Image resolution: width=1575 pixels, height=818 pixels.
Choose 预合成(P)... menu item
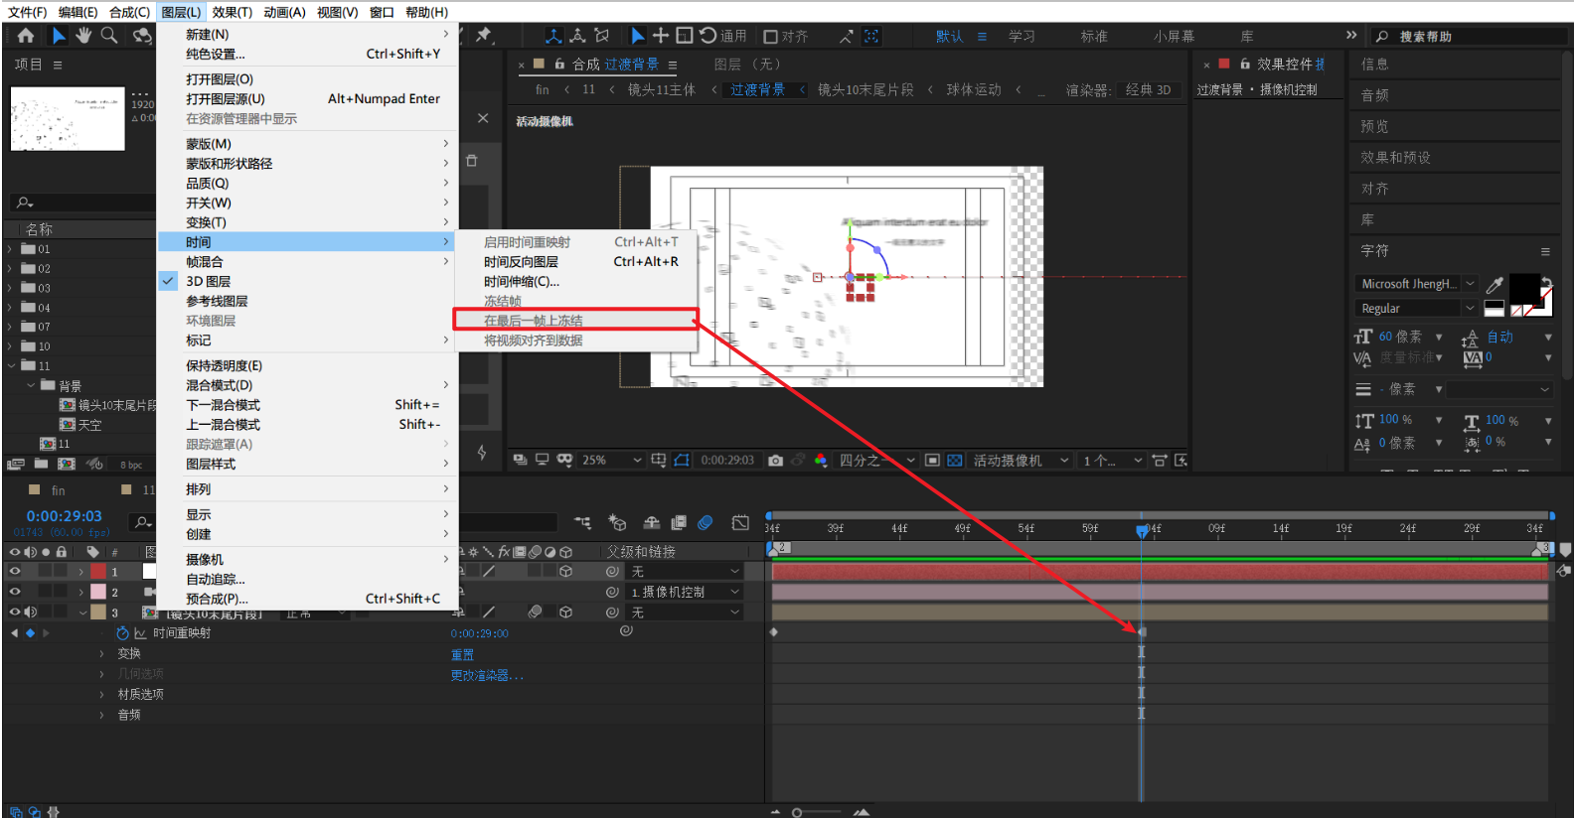click(x=308, y=599)
